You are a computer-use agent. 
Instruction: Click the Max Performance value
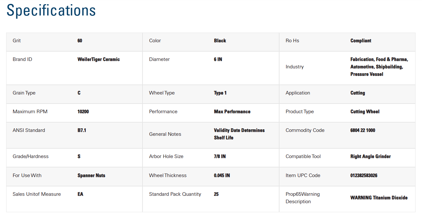click(x=232, y=112)
